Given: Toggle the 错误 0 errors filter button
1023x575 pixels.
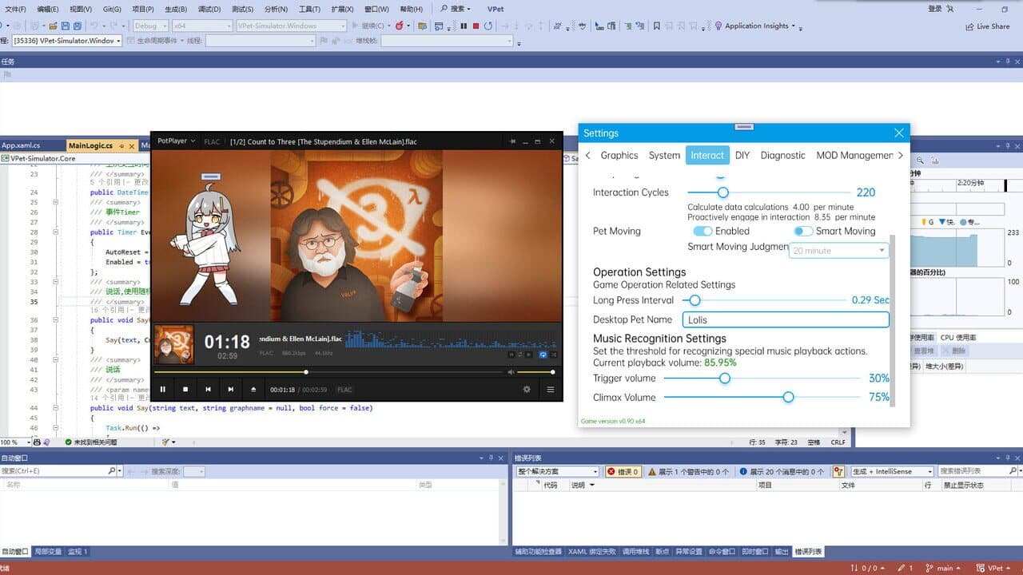Looking at the screenshot, I should coord(623,472).
